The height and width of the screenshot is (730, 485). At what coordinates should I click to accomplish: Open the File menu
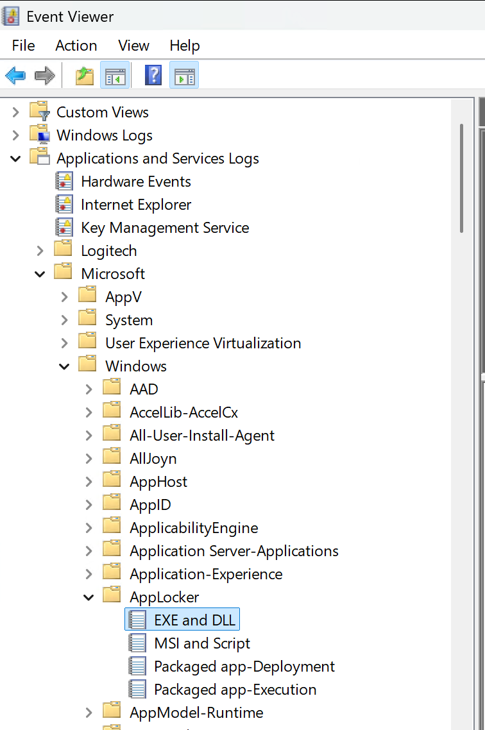point(23,46)
